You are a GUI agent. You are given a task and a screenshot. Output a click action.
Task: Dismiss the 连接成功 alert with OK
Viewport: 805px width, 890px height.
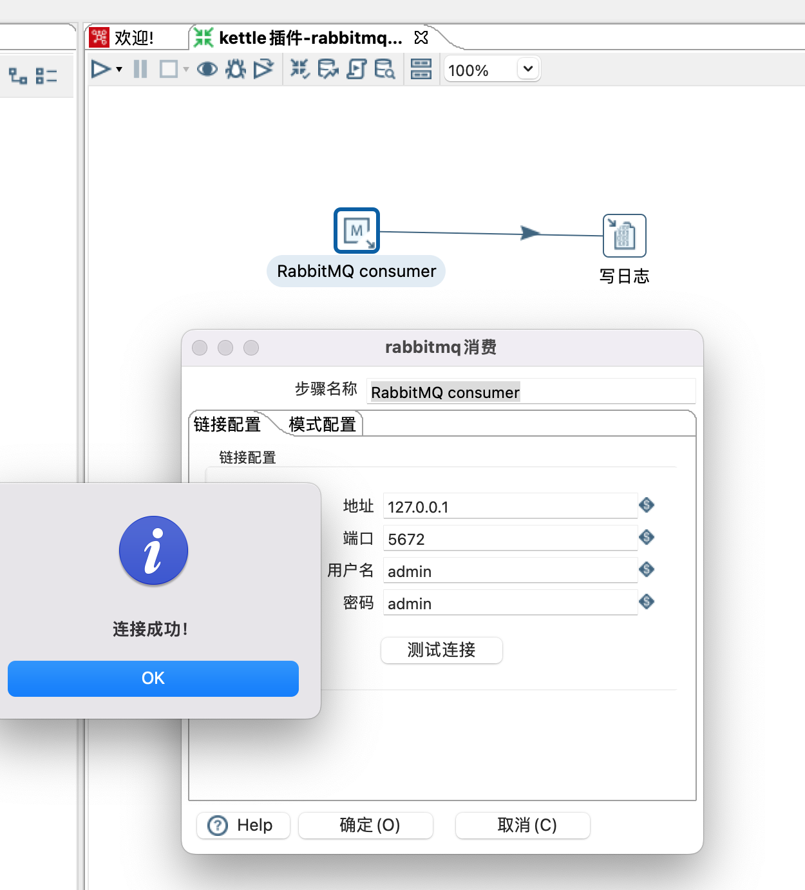(x=153, y=678)
